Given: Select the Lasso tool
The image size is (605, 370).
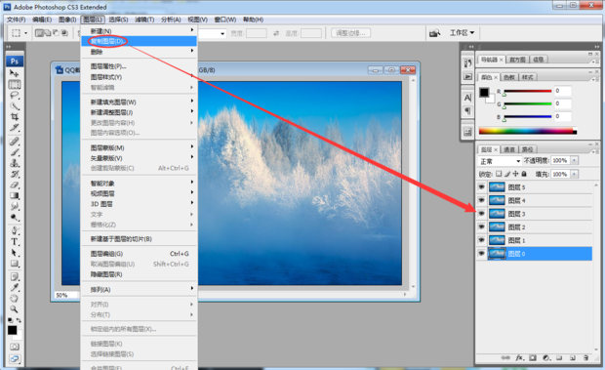Looking at the screenshot, I should (15, 96).
